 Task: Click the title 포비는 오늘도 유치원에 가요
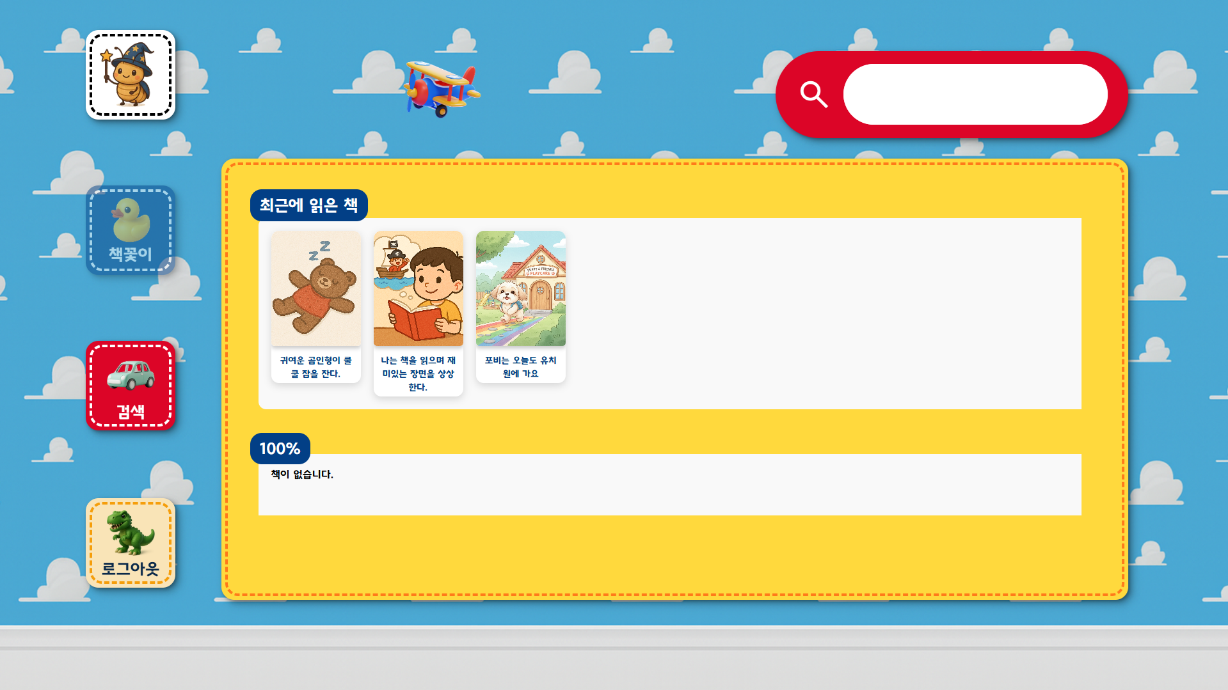[521, 367]
